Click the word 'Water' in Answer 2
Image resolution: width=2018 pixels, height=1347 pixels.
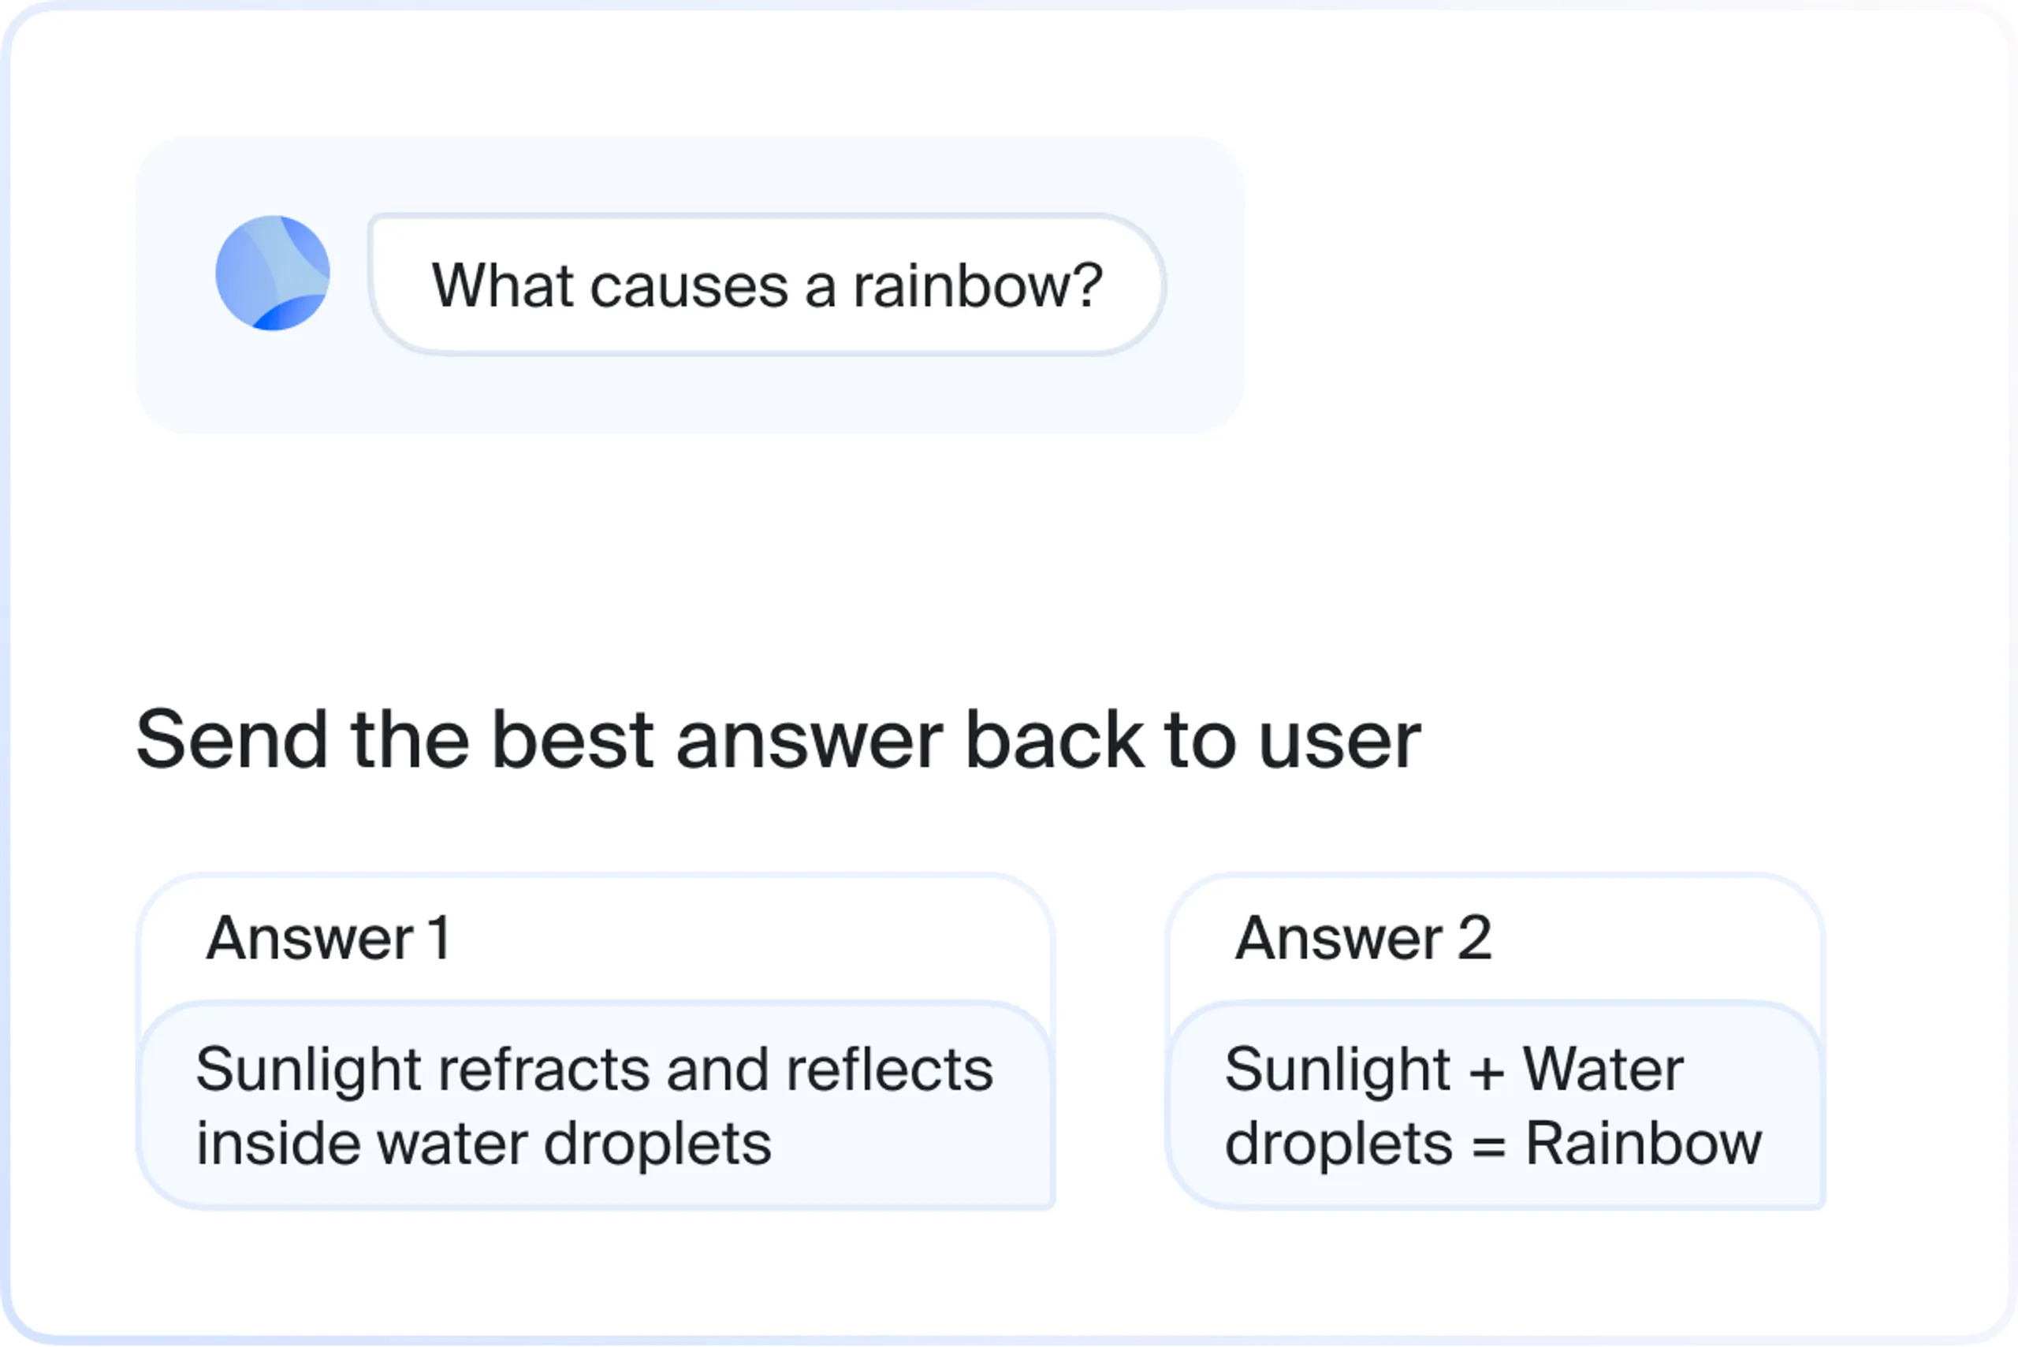click(x=1603, y=1070)
